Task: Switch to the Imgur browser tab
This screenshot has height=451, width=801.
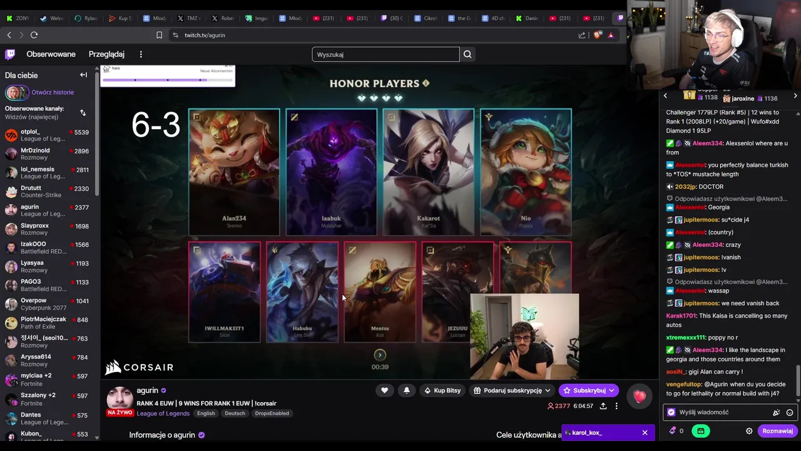Action: (256, 18)
